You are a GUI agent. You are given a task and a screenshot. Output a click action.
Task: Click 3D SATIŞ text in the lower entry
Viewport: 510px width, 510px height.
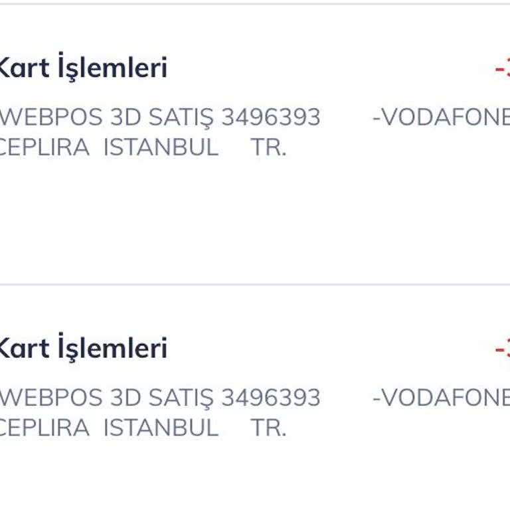click(x=162, y=398)
